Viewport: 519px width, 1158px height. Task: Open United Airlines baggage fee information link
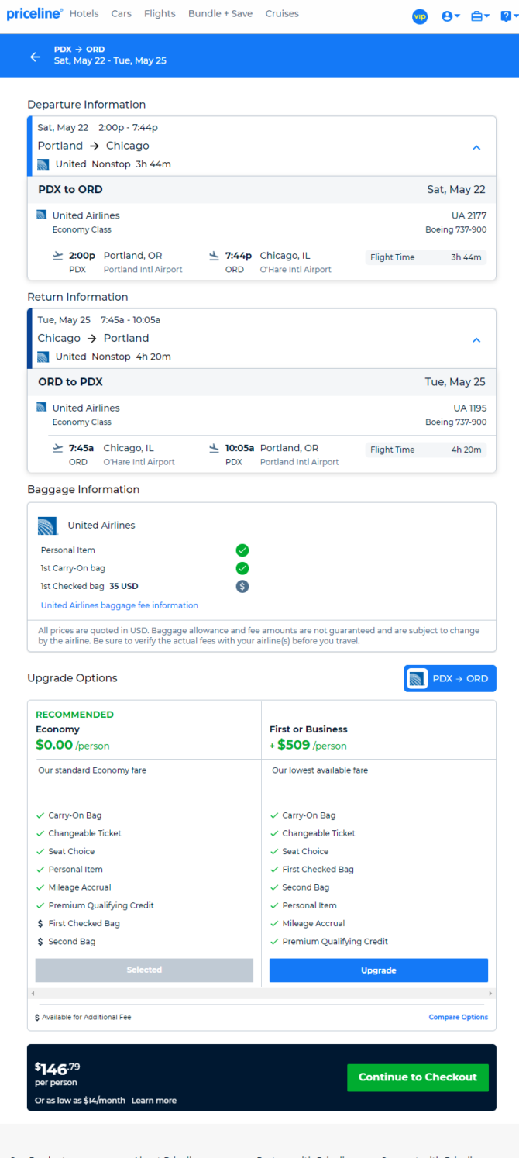[x=119, y=605]
